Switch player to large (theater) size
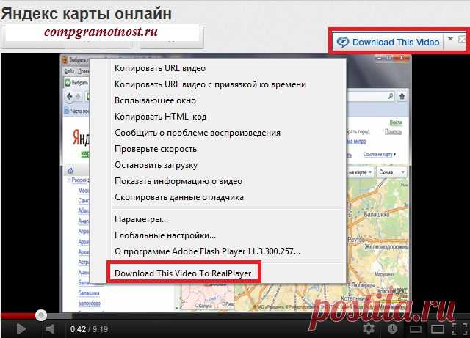The width and height of the screenshot is (470, 338). (x=436, y=329)
